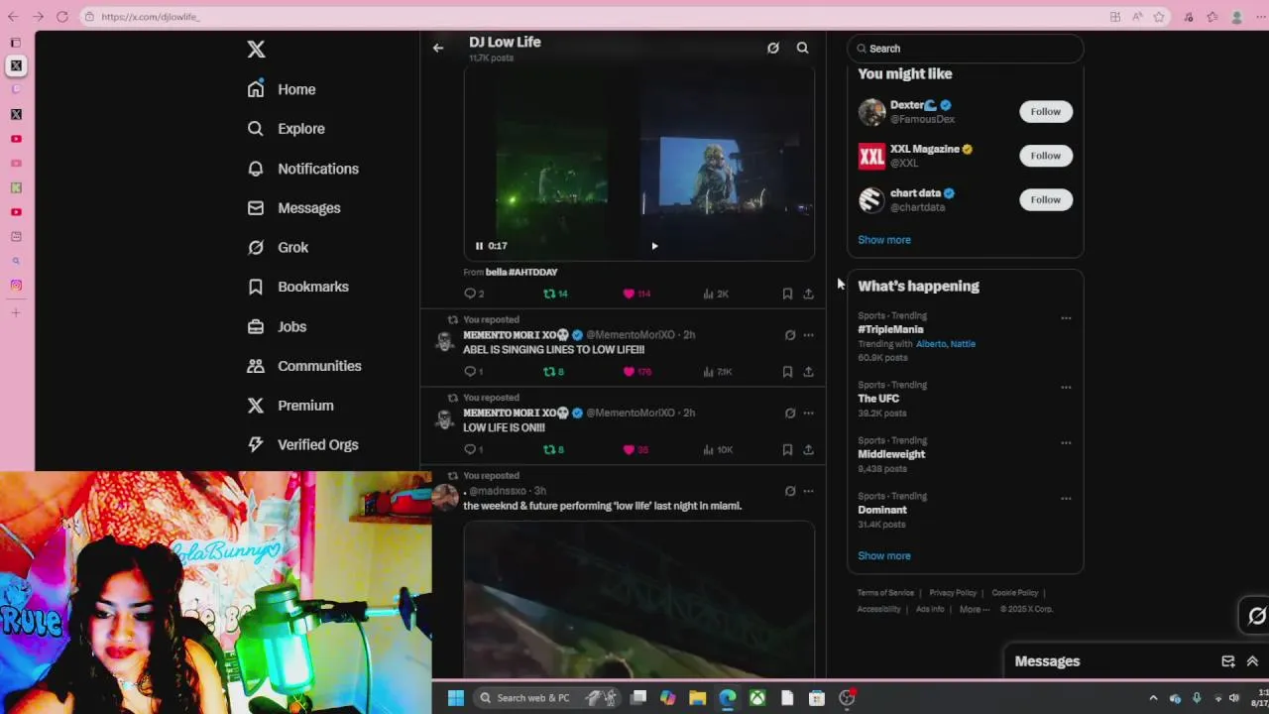Image resolution: width=1269 pixels, height=714 pixels.
Task: Open Grok in X sidebar
Action: point(279,247)
